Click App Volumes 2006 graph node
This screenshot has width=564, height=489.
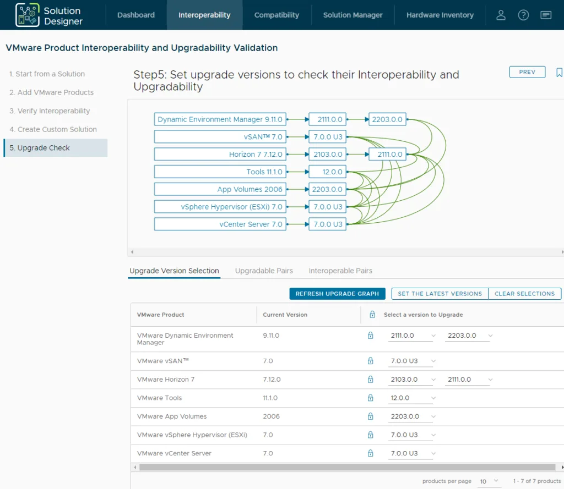(x=220, y=189)
